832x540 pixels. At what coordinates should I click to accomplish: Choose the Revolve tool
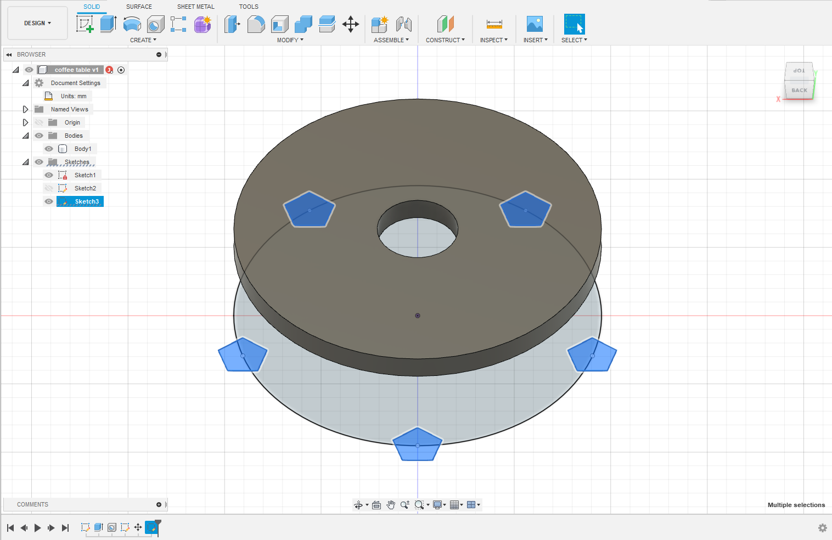pos(132,24)
